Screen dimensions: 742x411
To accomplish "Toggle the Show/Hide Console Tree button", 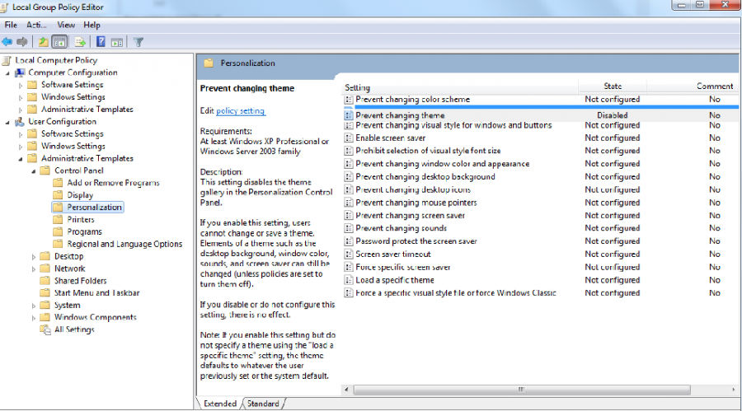I will click(59, 42).
